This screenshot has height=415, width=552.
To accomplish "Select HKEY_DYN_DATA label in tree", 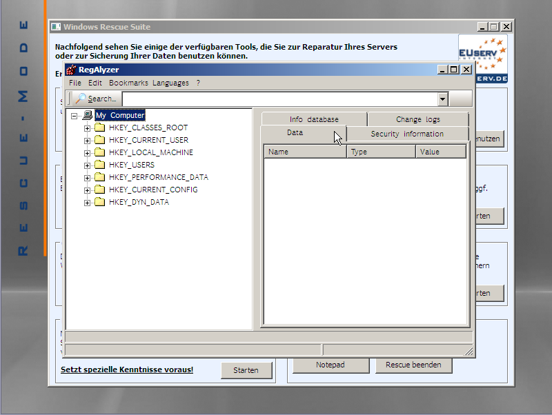I will coord(139,202).
